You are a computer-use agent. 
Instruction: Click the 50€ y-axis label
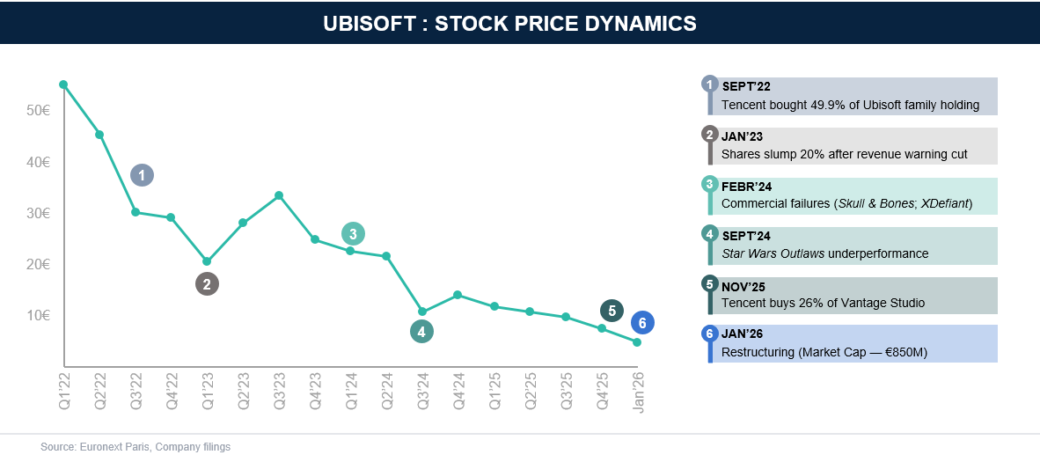[39, 111]
